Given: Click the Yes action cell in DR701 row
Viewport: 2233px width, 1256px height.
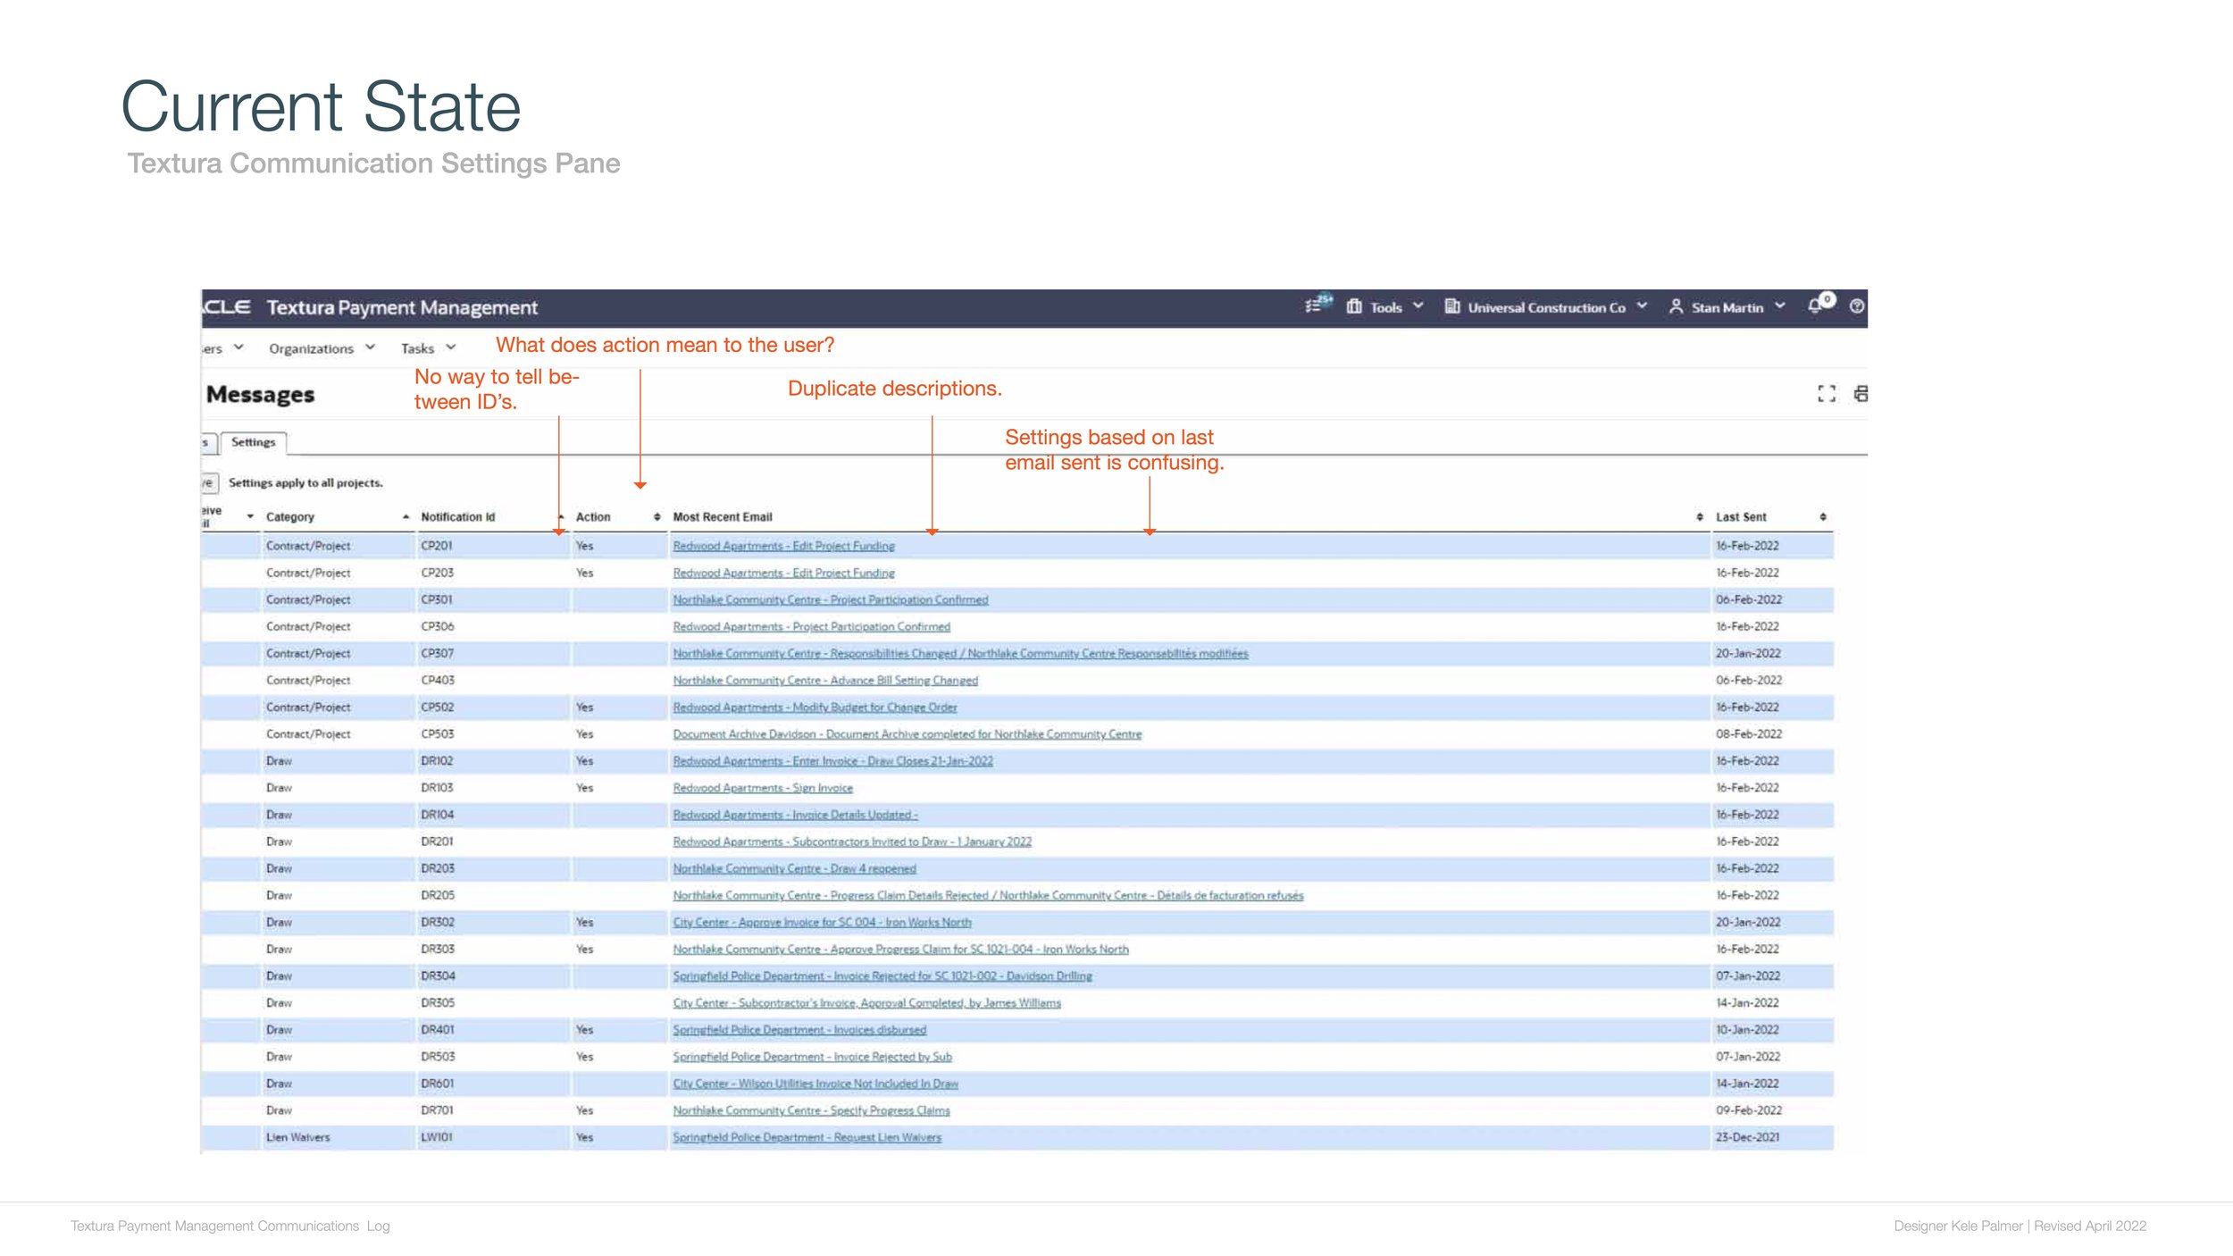Looking at the screenshot, I should pos(584,1109).
